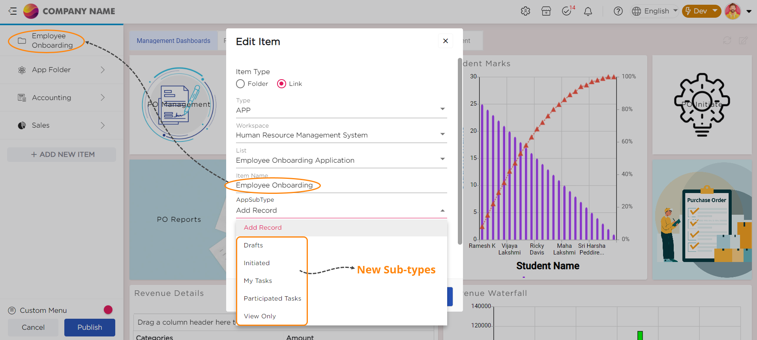This screenshot has width=757, height=340.
Task: Expand the Accounting menu chevron
Action: [x=103, y=98]
